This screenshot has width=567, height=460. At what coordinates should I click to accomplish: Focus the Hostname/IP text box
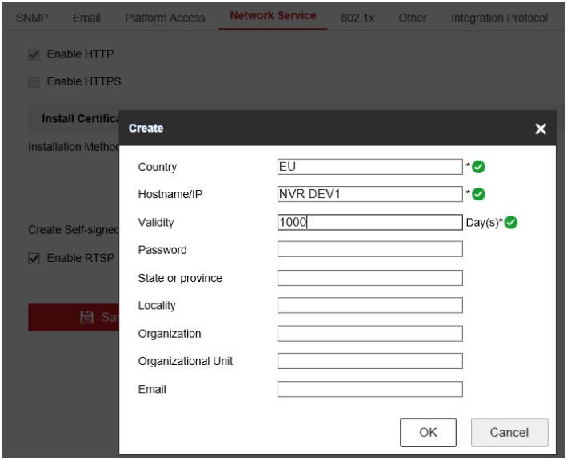(x=369, y=194)
